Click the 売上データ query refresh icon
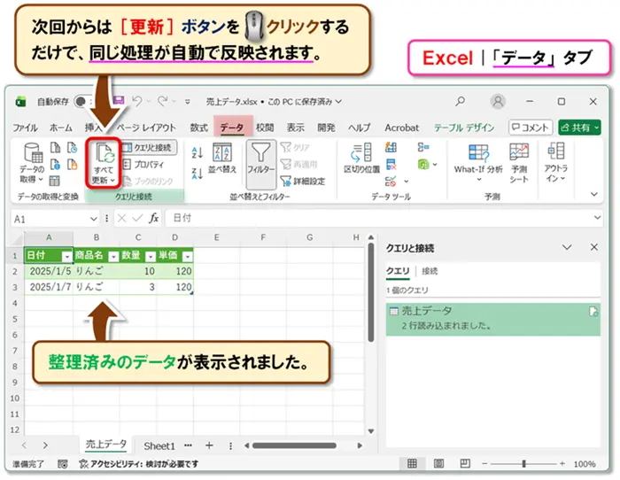This screenshot has width=620, height=480. (x=593, y=312)
